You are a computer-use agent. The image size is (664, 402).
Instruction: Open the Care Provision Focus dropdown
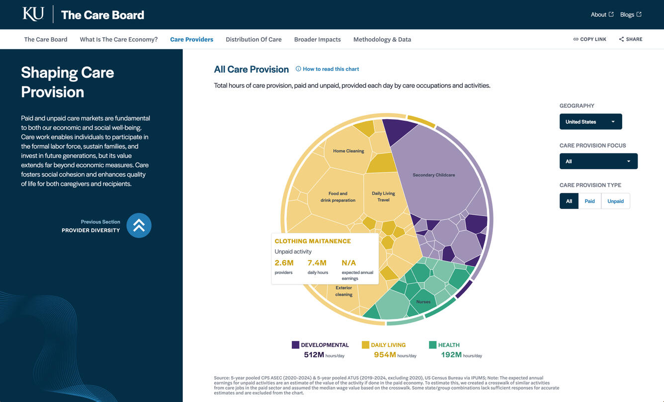point(598,161)
